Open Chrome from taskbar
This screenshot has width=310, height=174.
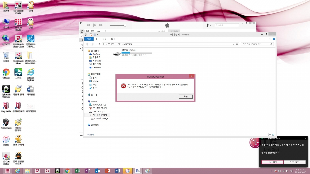[67, 171]
